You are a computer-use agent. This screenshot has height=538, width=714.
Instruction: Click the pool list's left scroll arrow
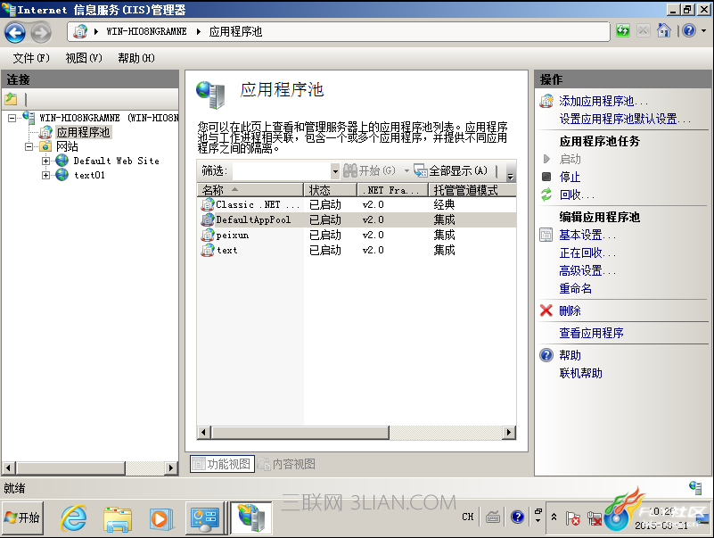[x=203, y=432]
